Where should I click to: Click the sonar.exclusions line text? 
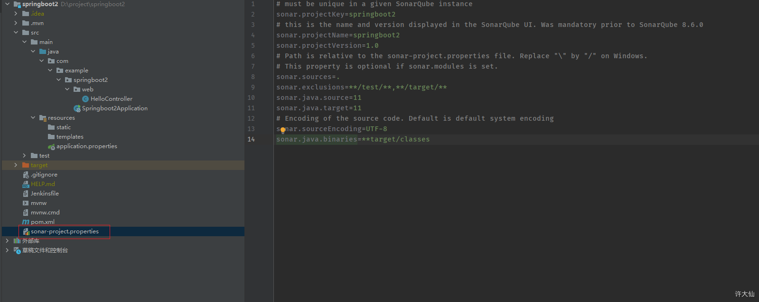coord(362,87)
